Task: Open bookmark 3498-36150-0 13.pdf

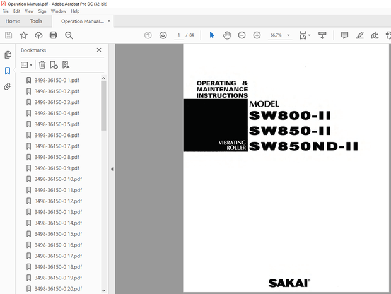Action: coord(58,212)
